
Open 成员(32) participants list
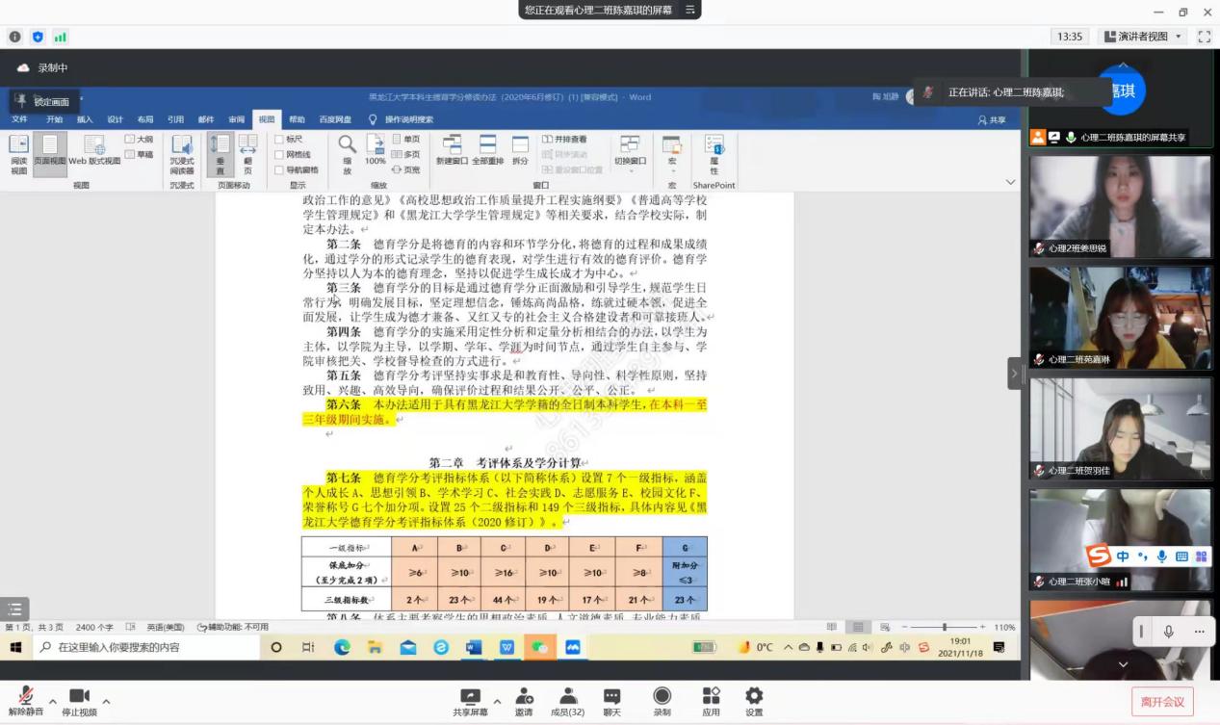pyautogui.click(x=568, y=696)
